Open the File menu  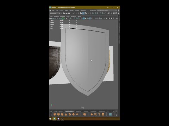pyautogui.click(x=54, y=10)
